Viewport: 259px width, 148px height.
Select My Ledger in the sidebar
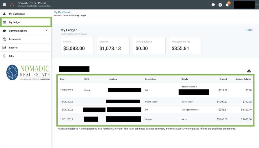pos(15,22)
